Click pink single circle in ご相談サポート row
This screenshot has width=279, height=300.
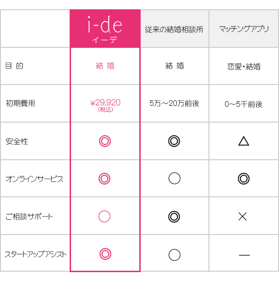click(104, 216)
